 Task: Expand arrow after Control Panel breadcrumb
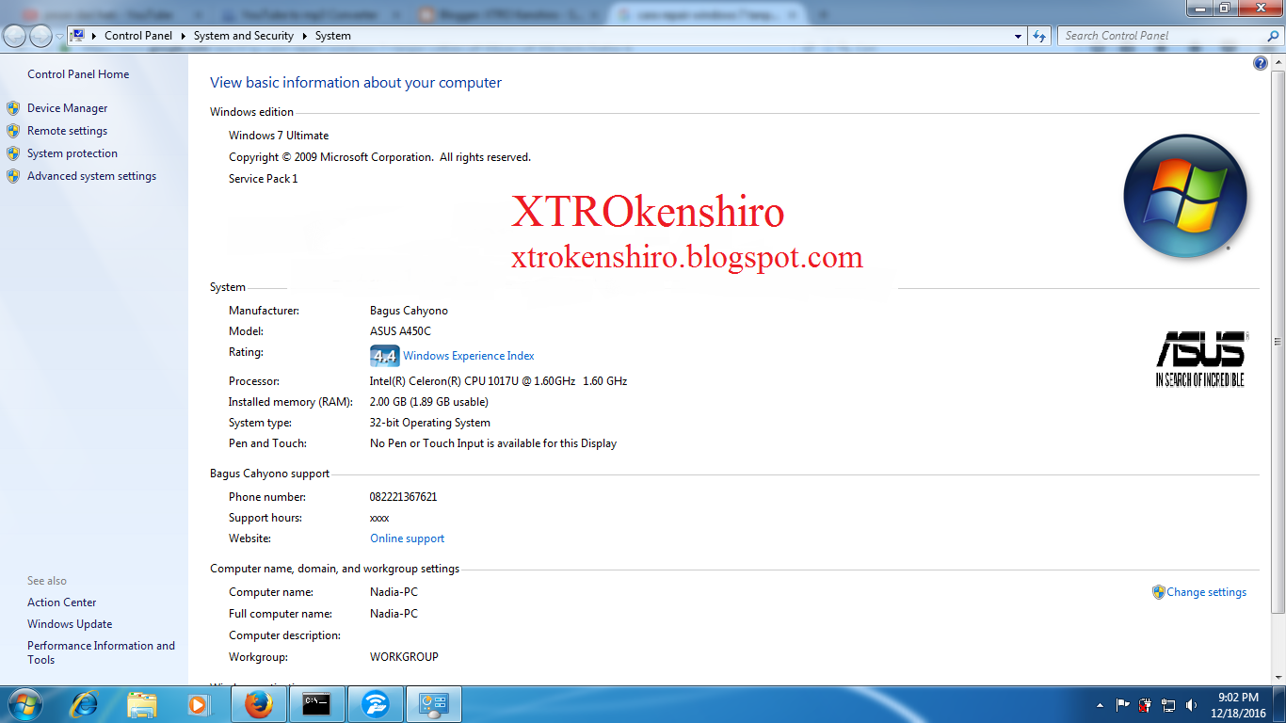[x=183, y=36]
